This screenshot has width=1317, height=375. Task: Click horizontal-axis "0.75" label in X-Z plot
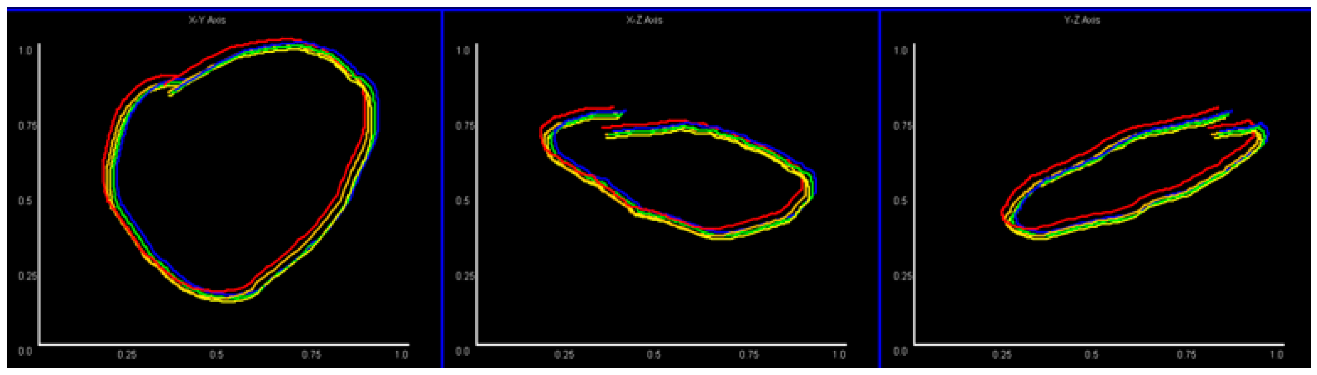(749, 354)
